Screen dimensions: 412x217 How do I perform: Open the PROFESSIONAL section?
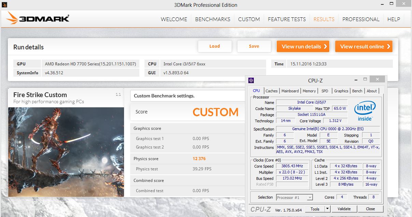tap(361, 19)
